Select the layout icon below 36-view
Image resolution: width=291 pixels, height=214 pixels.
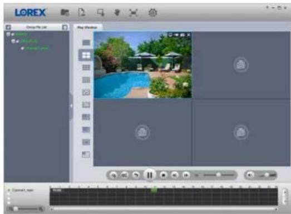[x=86, y=117]
